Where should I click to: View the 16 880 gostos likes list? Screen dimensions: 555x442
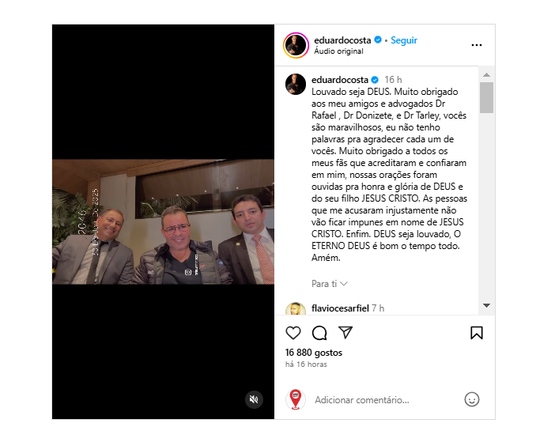314,353
